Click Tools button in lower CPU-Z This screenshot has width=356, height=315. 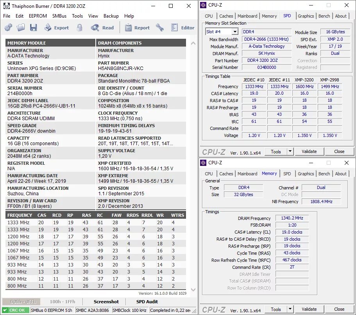click(275, 309)
